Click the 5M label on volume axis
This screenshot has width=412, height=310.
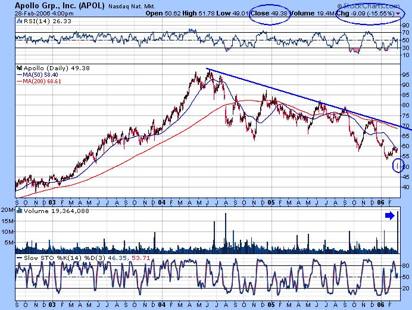click(9, 243)
